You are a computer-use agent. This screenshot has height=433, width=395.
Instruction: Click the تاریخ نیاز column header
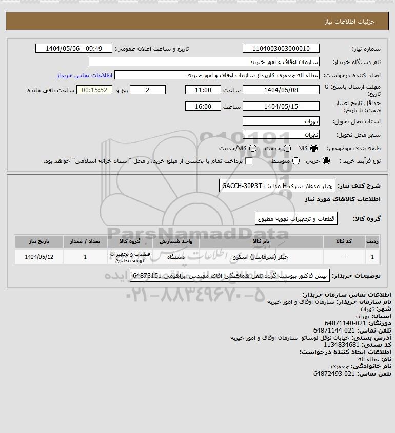click(39, 242)
